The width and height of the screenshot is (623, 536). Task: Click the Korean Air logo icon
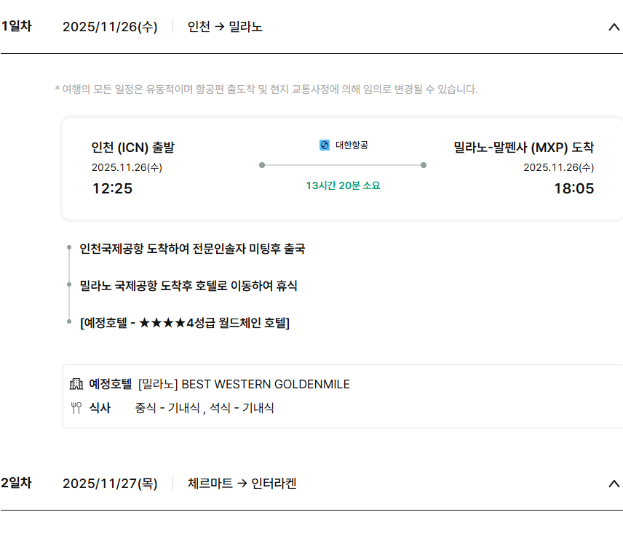tap(325, 145)
